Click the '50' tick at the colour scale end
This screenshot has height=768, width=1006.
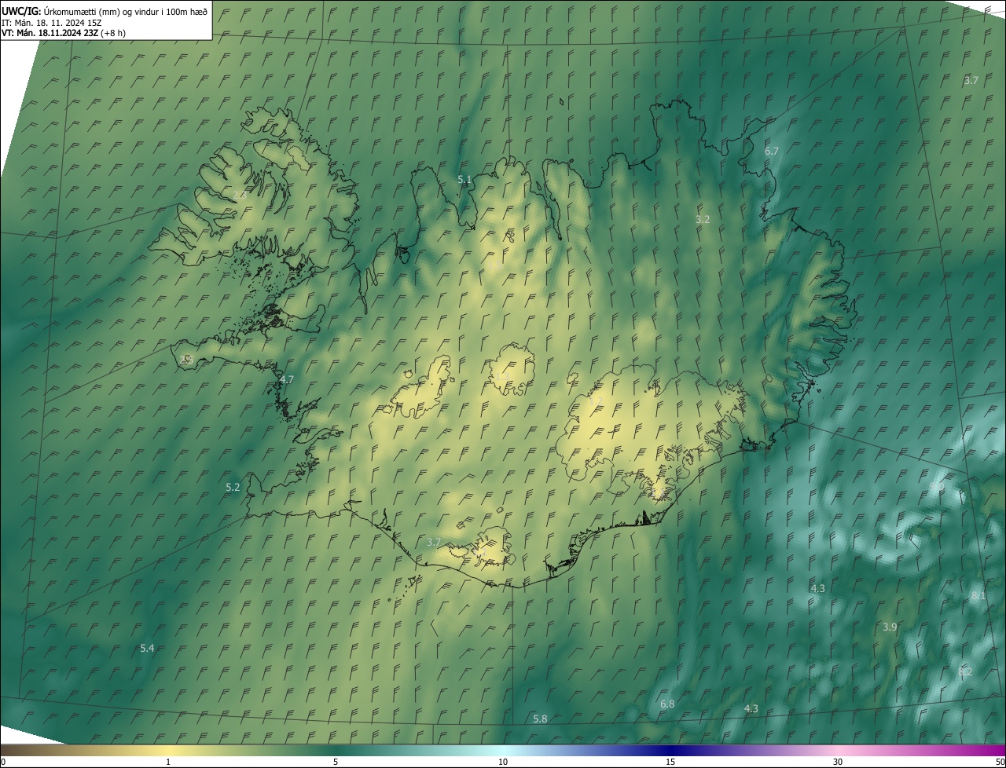coord(1000,762)
